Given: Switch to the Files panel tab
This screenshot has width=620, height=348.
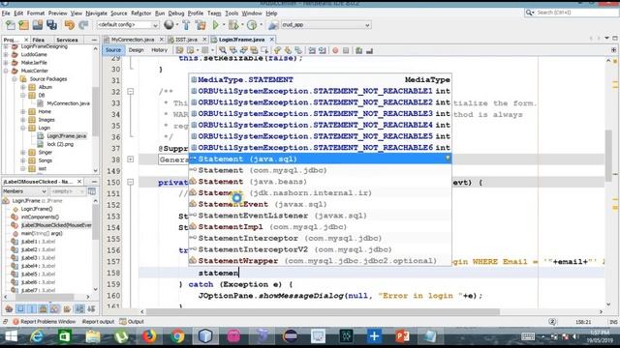Looking at the screenshot, I should 39,40.
